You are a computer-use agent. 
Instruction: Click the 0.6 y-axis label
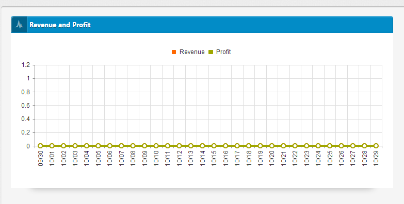(26, 106)
